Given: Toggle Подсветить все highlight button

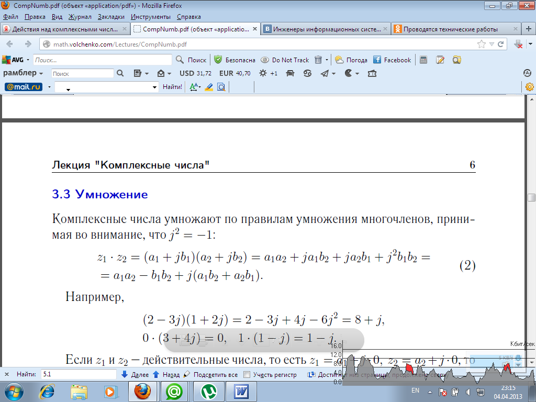Looking at the screenshot, I should 210,375.
